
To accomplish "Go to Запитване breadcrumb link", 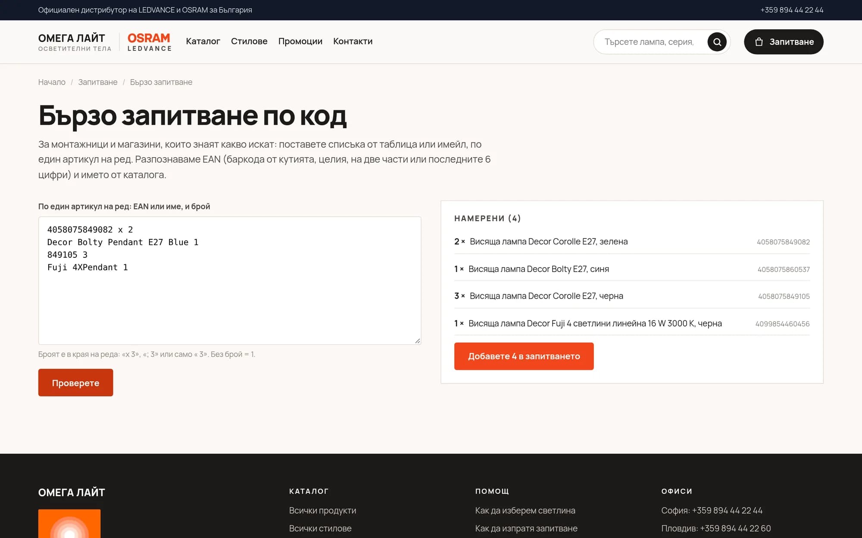I will pos(98,82).
